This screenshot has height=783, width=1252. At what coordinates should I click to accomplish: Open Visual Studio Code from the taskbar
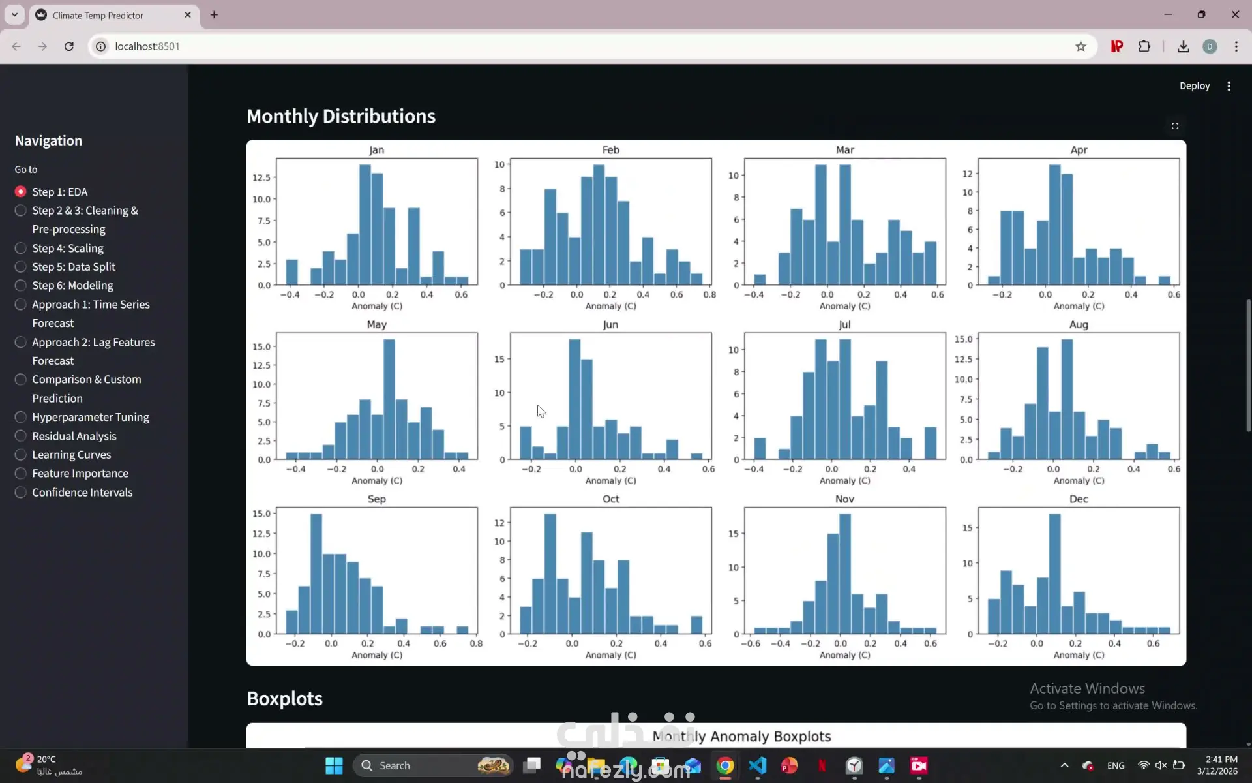(757, 765)
